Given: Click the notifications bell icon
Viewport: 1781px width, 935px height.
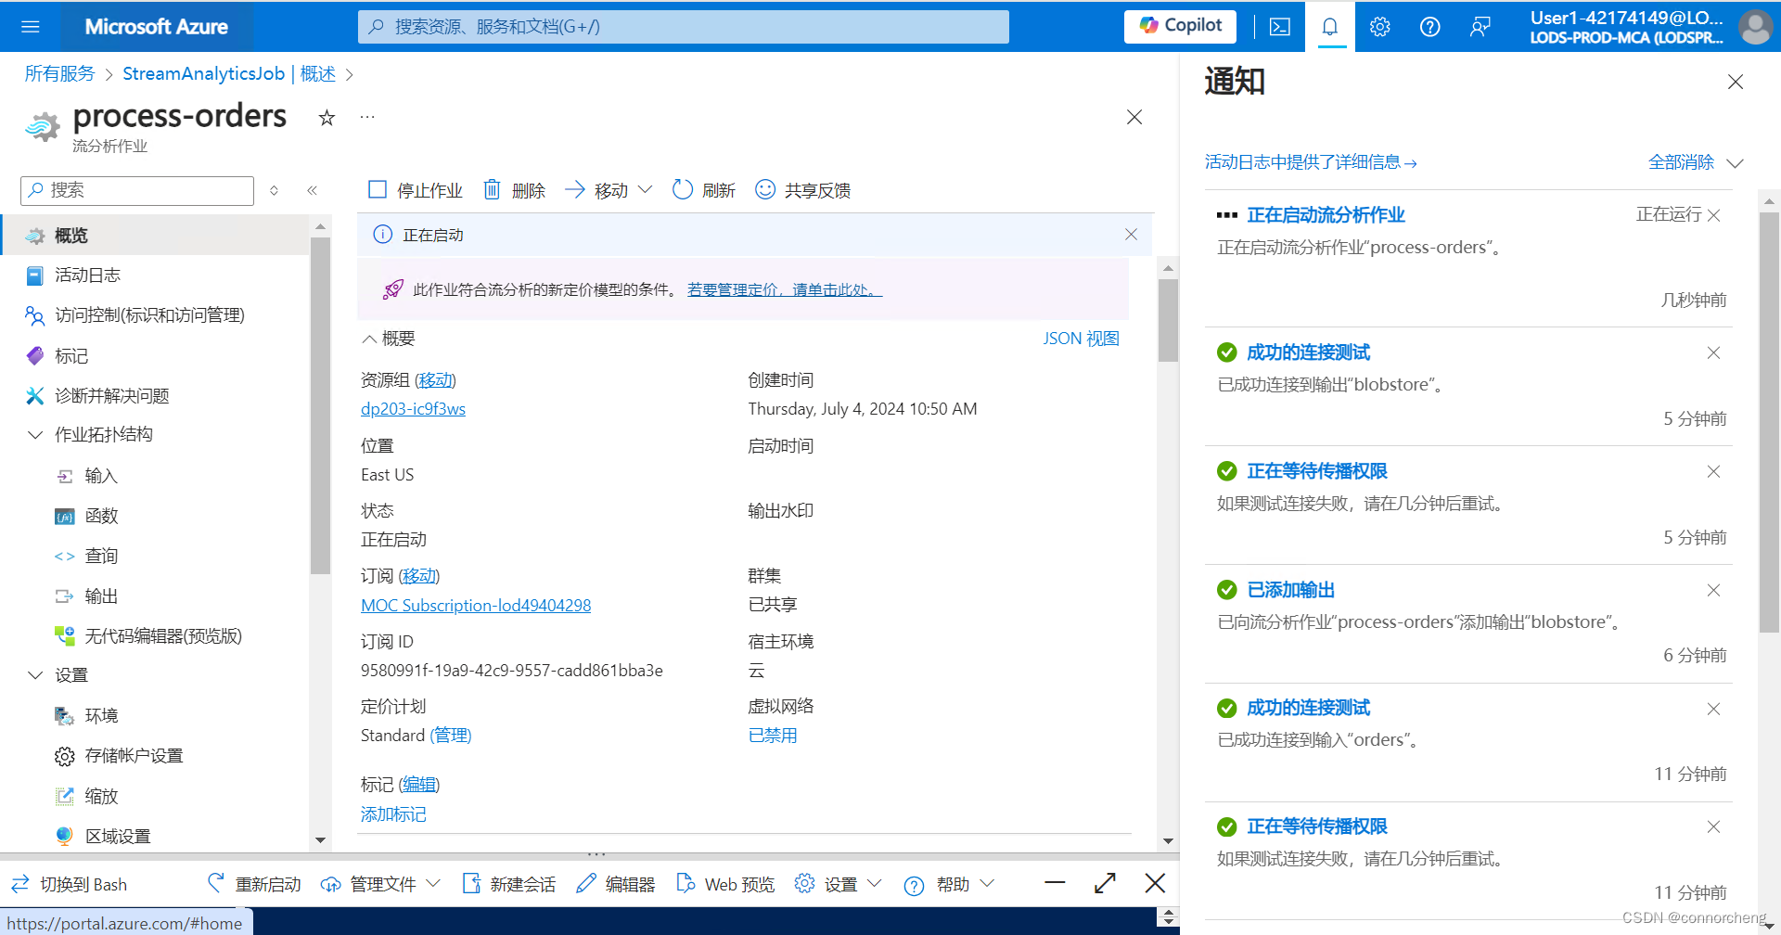Looking at the screenshot, I should tap(1330, 26).
